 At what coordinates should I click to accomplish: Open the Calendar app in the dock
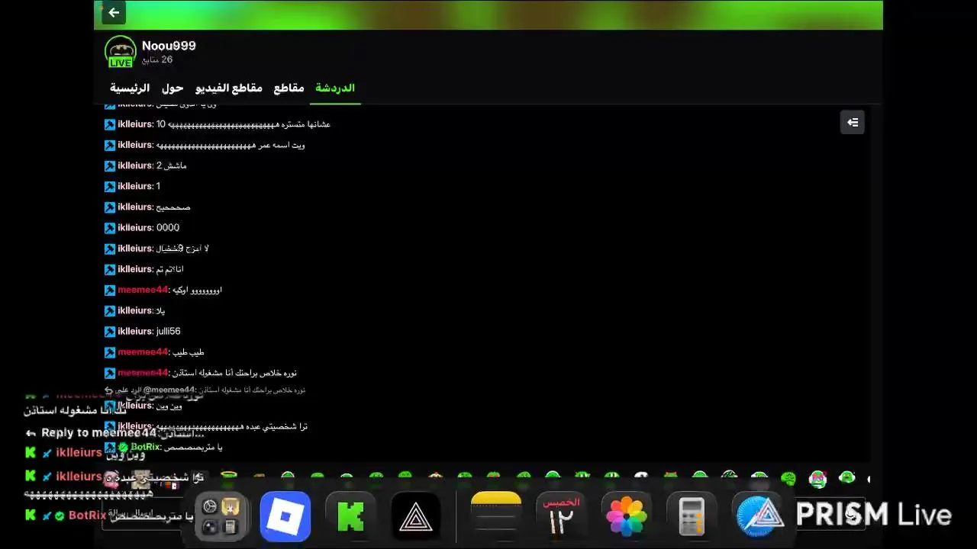561,517
